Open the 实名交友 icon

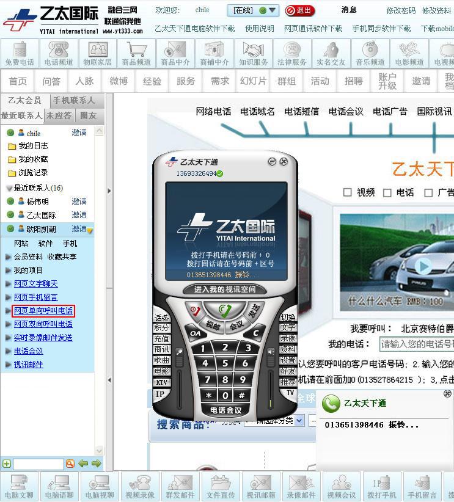[331, 54]
